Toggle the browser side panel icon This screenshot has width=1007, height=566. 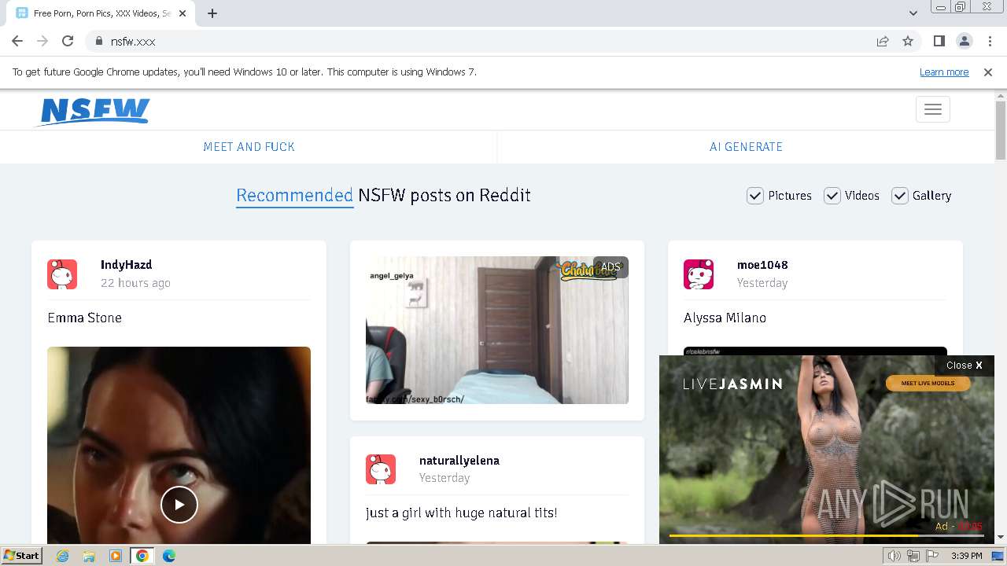coord(939,41)
